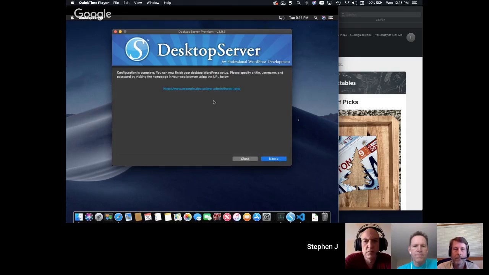
Task: Open Activity Monitor from the dock
Action: point(281,217)
